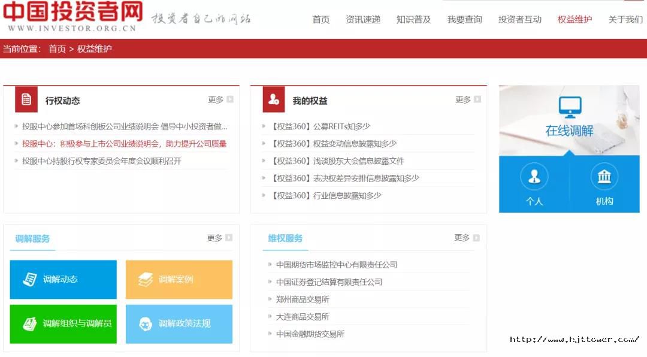The width and height of the screenshot is (647, 357).
Task: Click the 行权动态 document icon
Action: (x=26, y=99)
